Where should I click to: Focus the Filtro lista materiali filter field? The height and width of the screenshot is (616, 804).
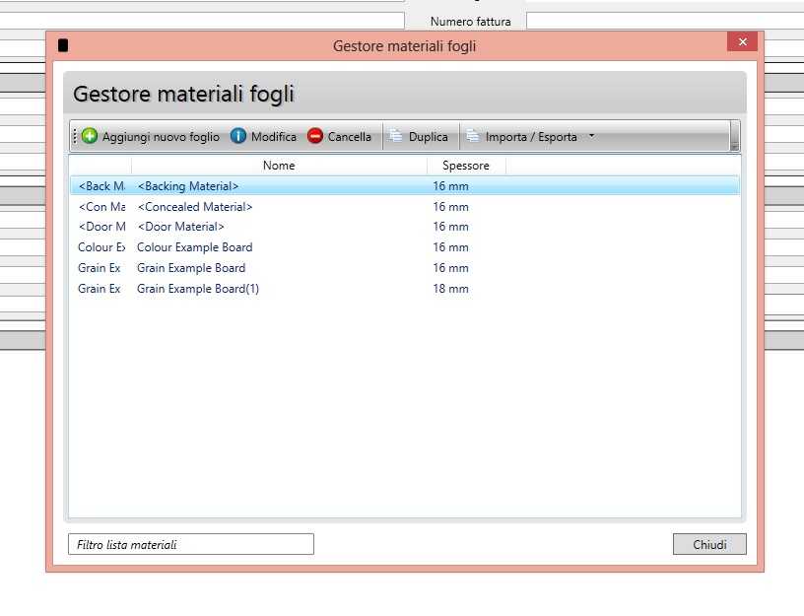pyautogui.click(x=190, y=544)
